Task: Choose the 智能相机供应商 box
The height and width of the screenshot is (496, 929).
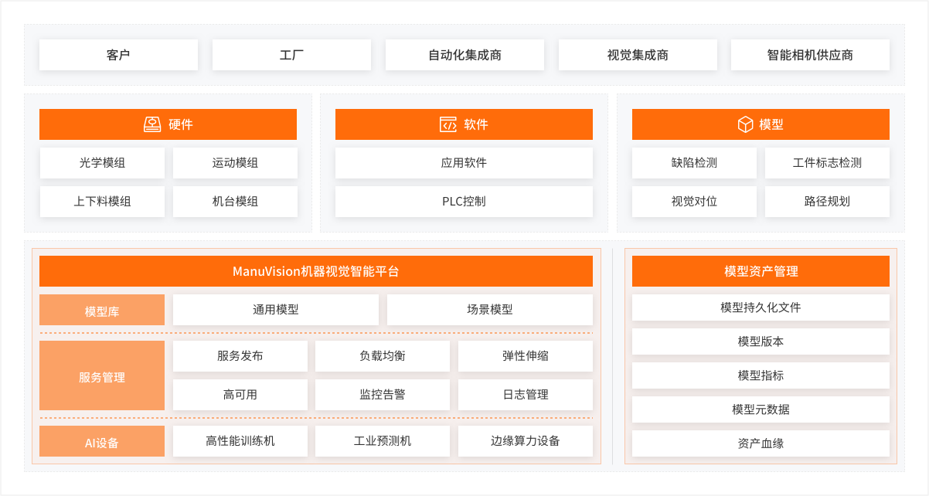Action: pos(811,55)
